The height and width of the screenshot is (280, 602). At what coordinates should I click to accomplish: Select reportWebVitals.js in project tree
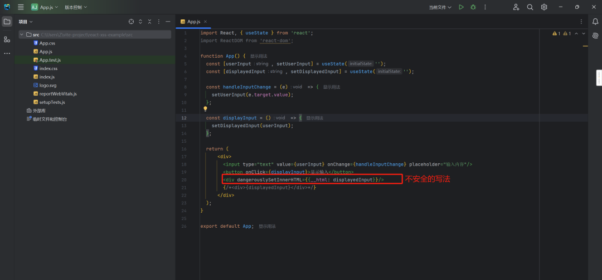click(x=58, y=94)
